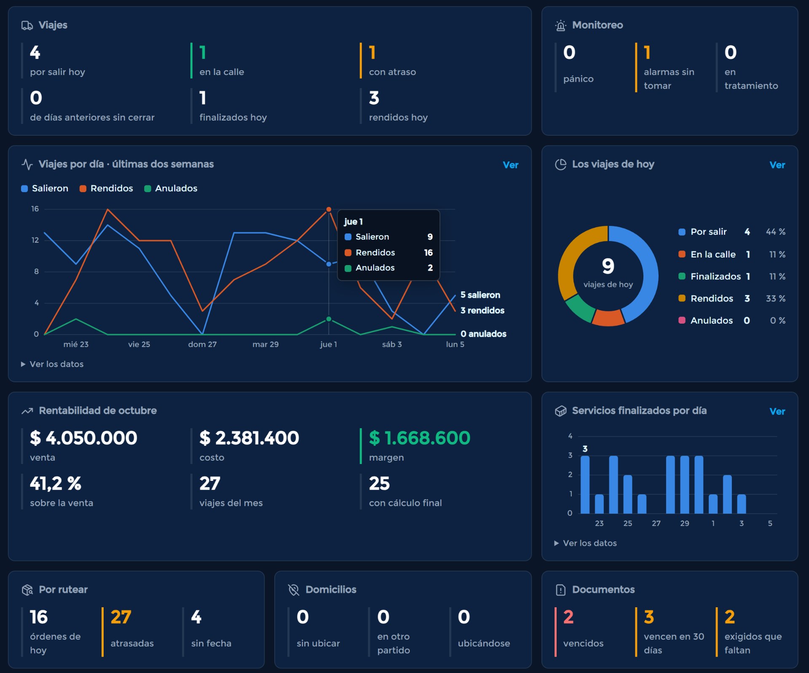The image size is (809, 673).
Task: Click the pulse icon beside Viajes por día
Action: [x=27, y=164]
